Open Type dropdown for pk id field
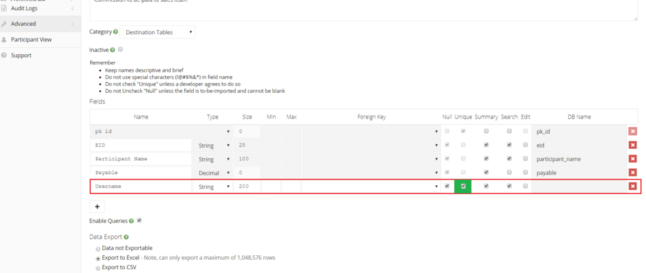The height and width of the screenshot is (273, 646). pyautogui.click(x=212, y=131)
